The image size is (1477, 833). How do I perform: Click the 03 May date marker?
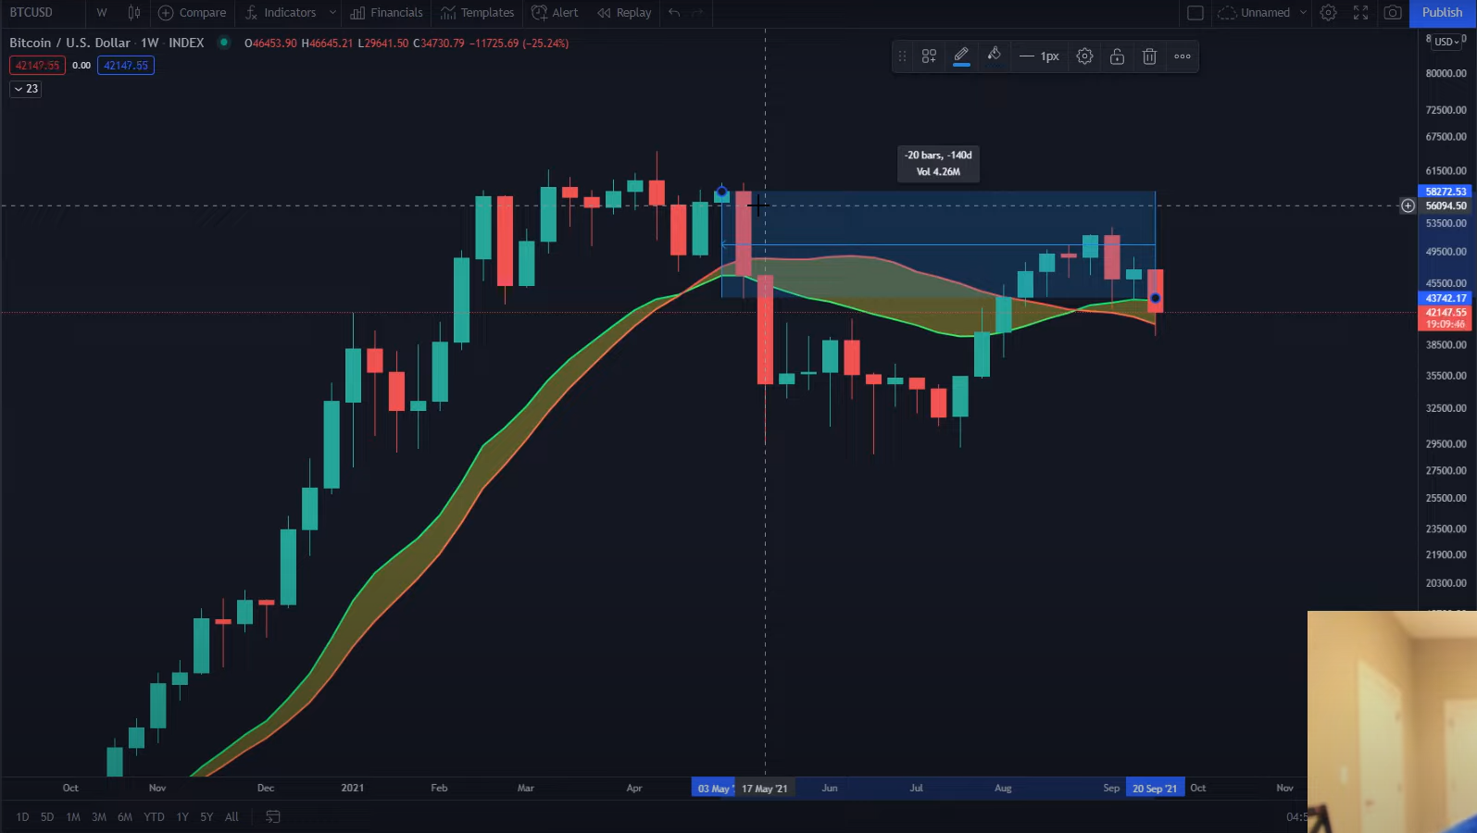click(x=713, y=789)
